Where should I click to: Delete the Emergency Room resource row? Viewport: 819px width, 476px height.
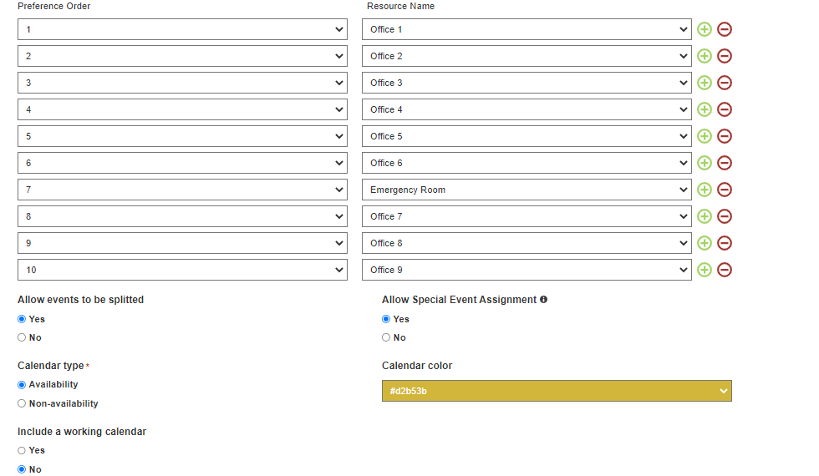tap(724, 190)
